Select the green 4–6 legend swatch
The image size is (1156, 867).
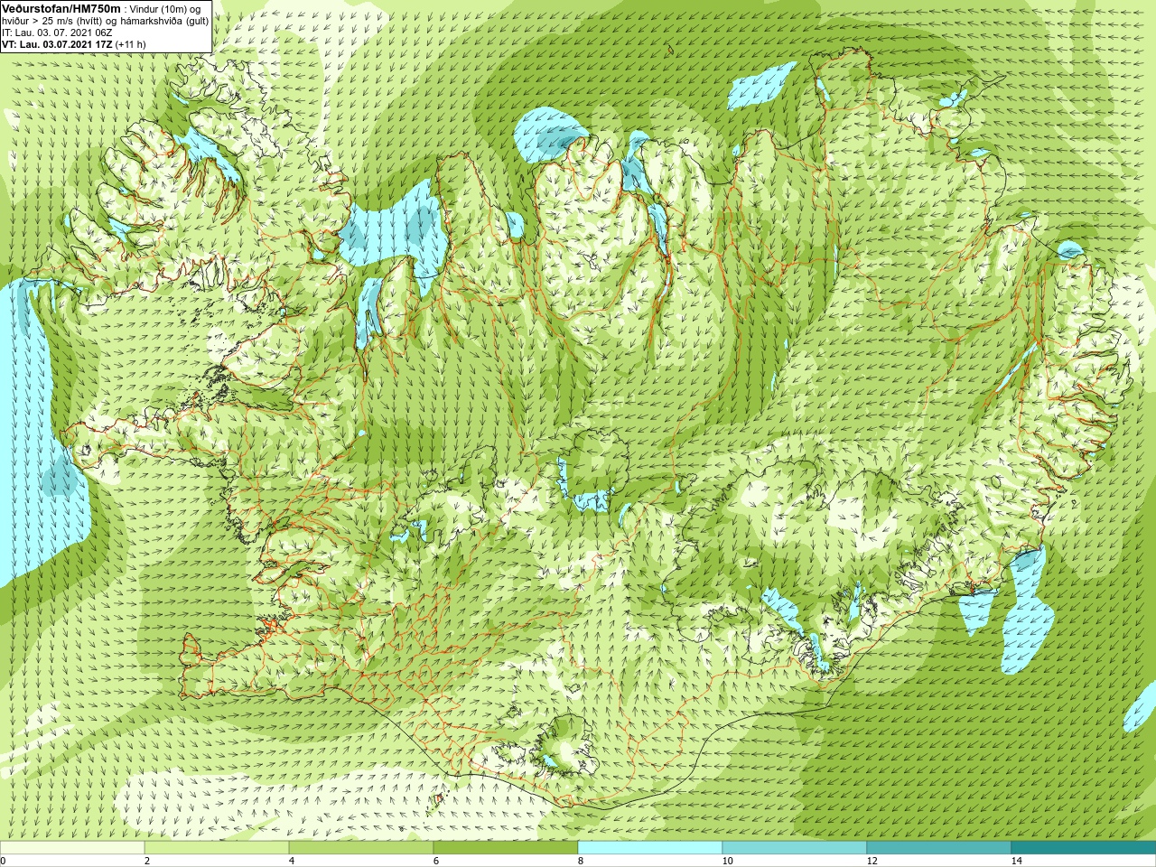[361, 848]
